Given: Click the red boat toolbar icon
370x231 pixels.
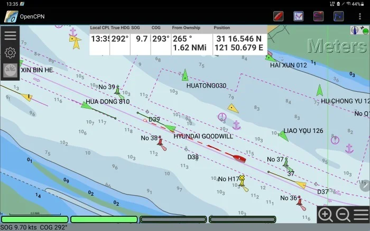Looking at the screenshot, I should [x=279, y=16].
